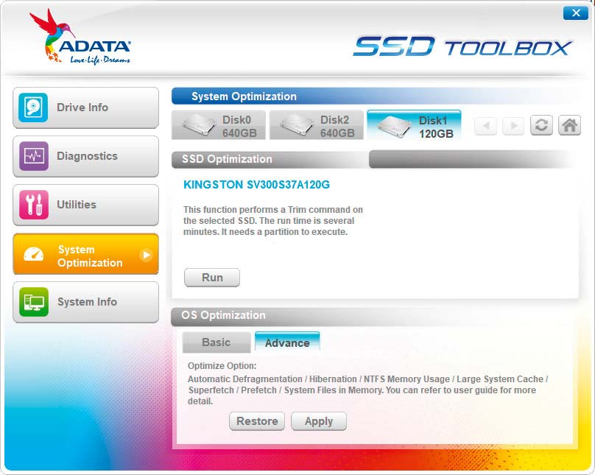Open the System Info section
The image size is (595, 475).
tap(85, 302)
